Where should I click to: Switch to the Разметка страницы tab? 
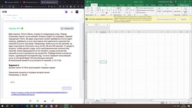click(x=111, y=5)
